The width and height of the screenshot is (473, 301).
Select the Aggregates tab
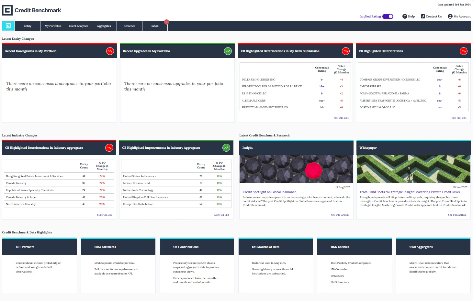click(x=104, y=26)
